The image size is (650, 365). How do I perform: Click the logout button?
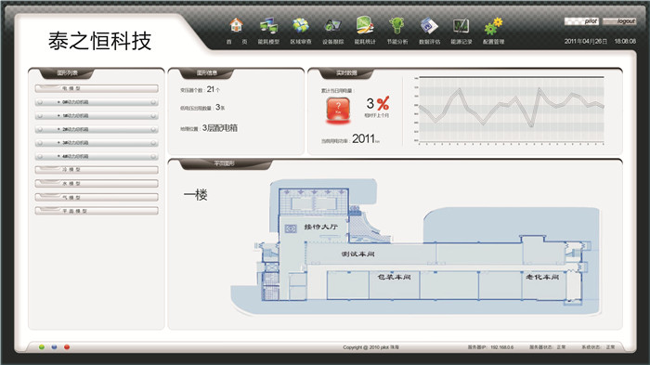click(x=619, y=21)
